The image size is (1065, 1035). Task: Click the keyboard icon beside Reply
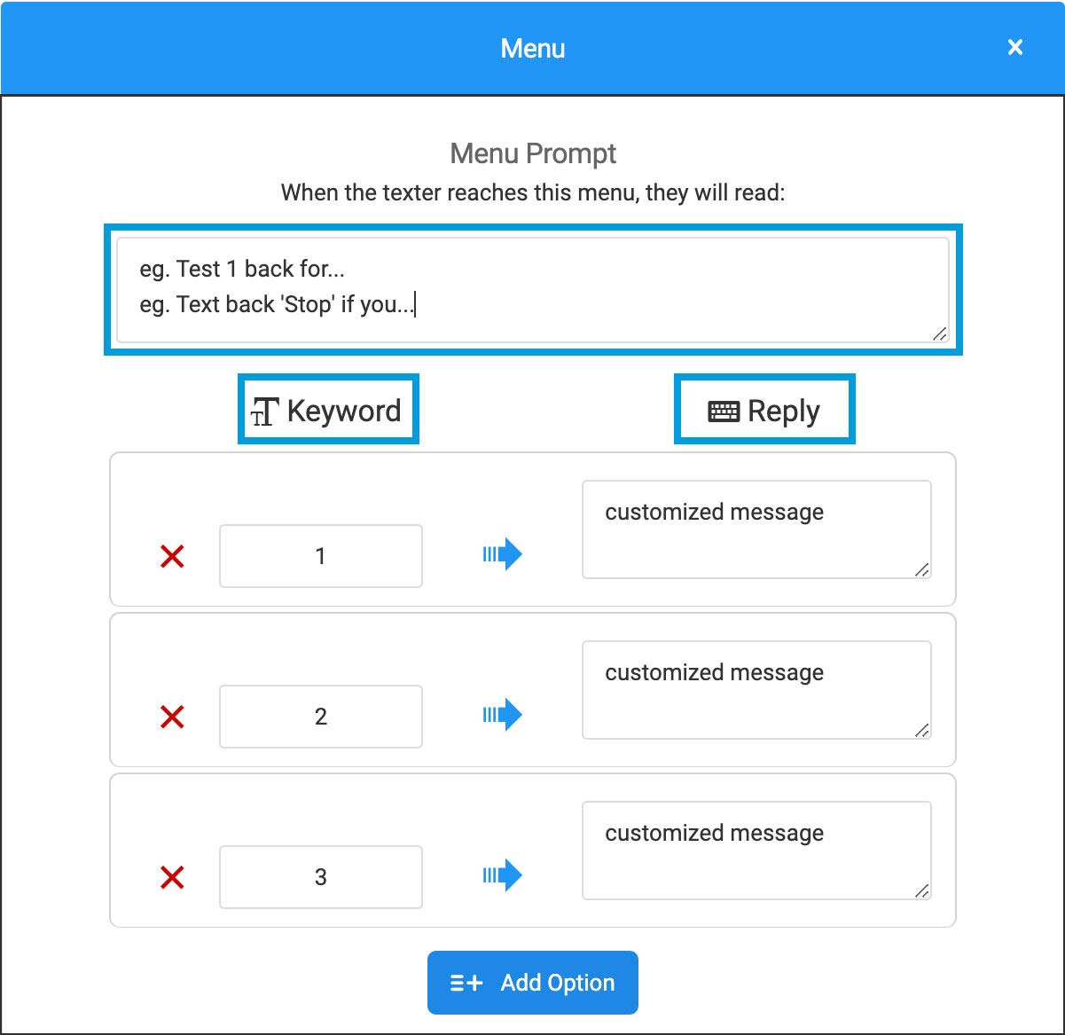tap(724, 412)
